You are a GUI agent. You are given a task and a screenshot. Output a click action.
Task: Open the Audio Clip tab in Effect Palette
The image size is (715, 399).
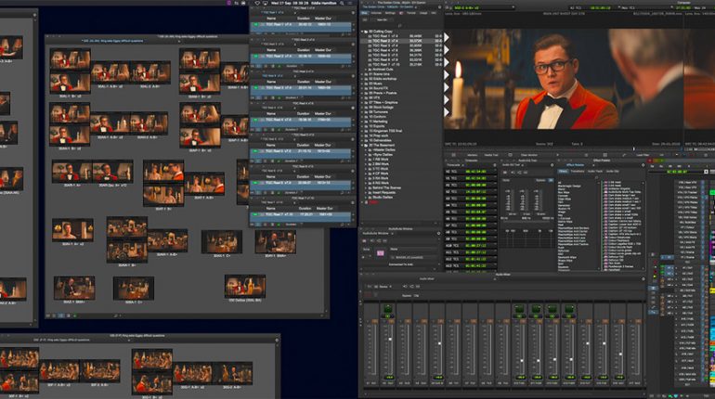[613, 172]
